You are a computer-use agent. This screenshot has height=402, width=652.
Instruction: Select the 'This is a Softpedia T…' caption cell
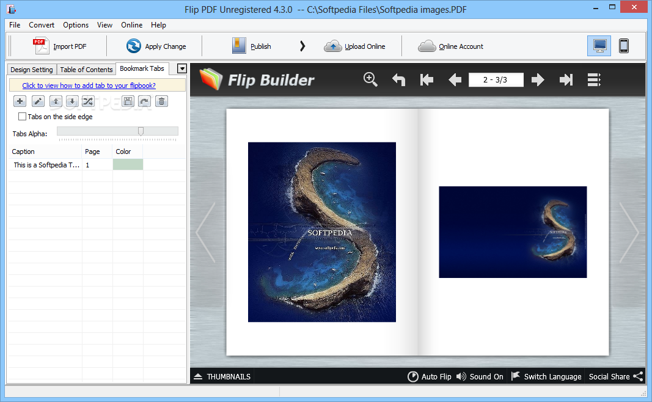(46, 165)
